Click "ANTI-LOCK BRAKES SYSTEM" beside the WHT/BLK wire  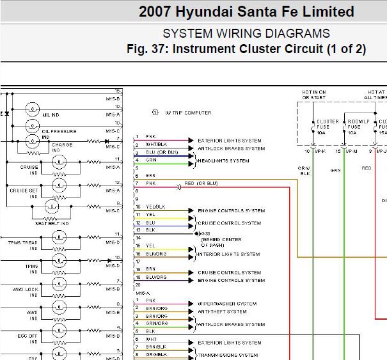[x=232, y=148]
